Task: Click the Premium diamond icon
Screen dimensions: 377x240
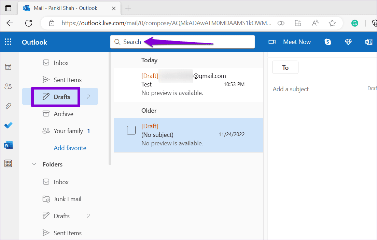Action: pyautogui.click(x=348, y=42)
